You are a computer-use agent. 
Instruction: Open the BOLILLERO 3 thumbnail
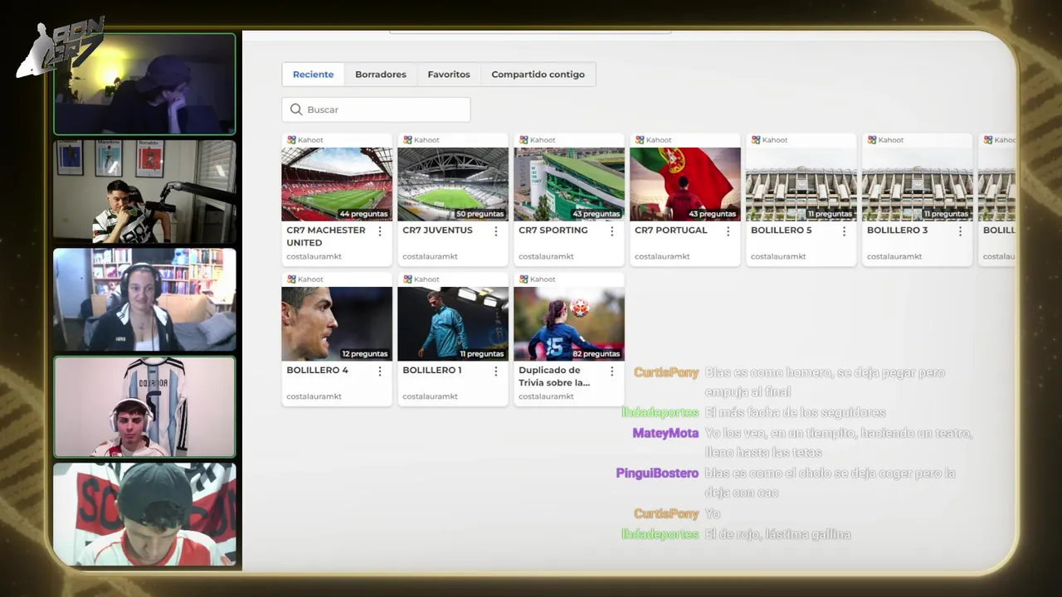[x=918, y=184]
